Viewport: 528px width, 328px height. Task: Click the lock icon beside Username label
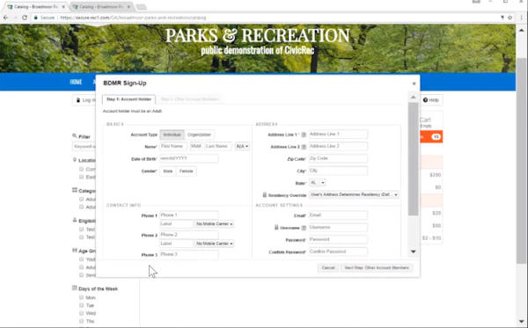pos(276,228)
